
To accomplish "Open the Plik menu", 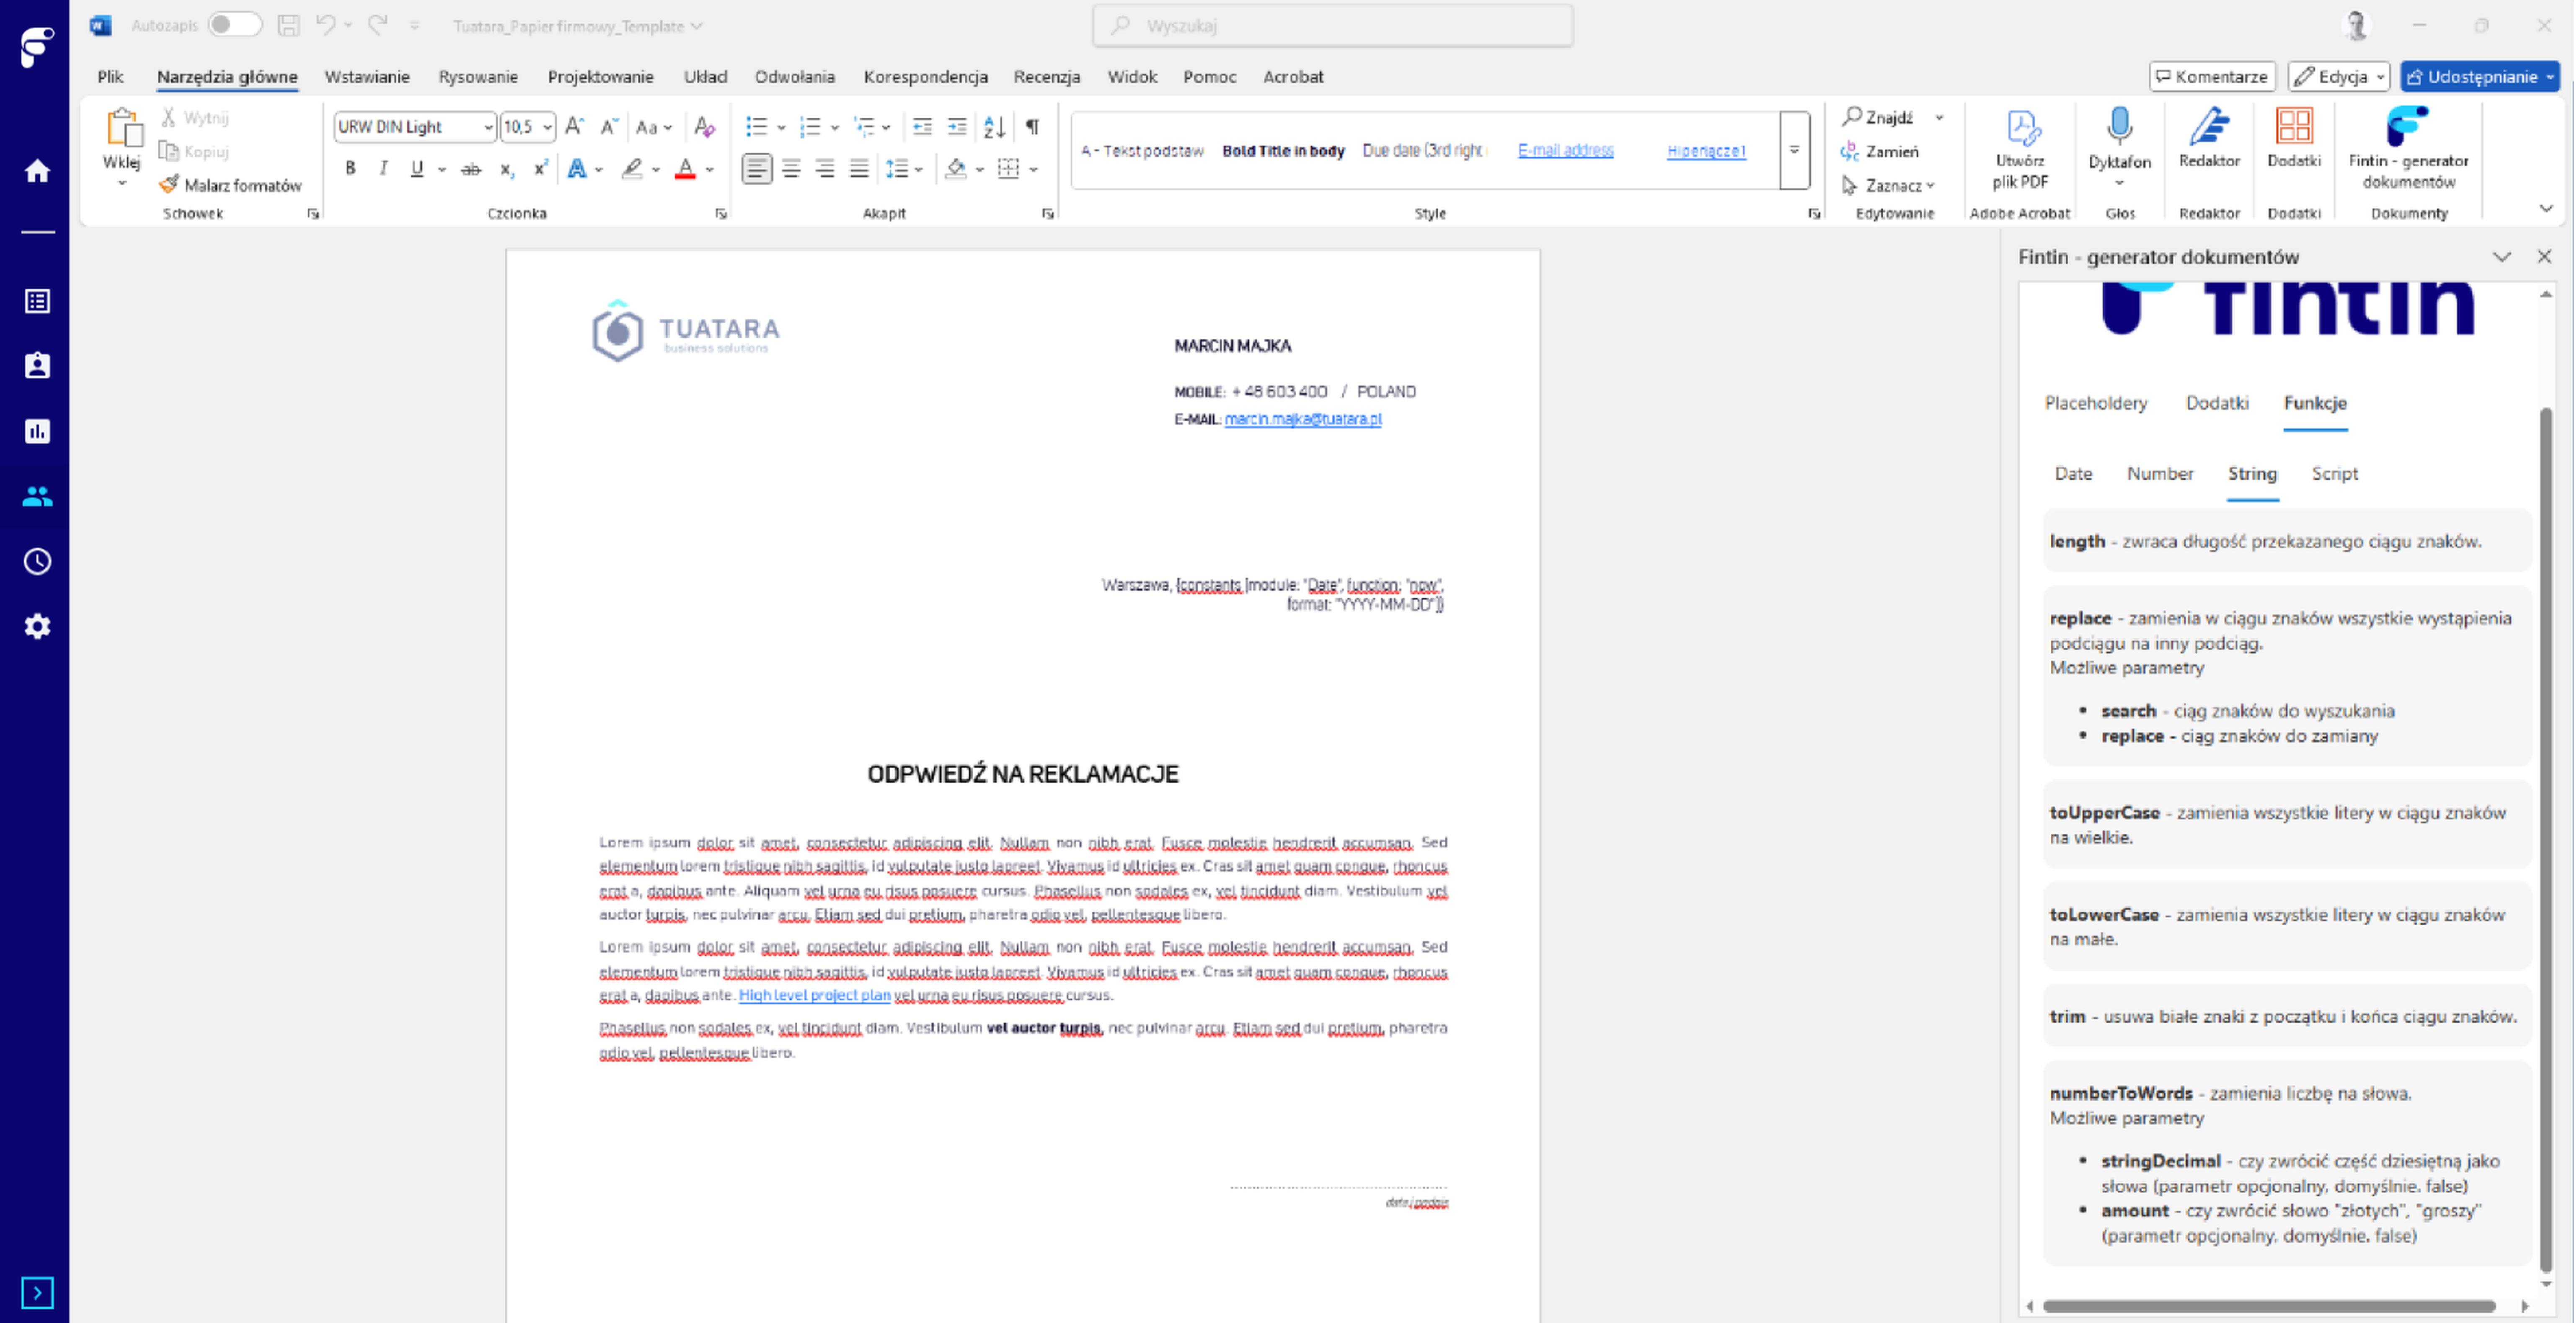I will 110,77.
